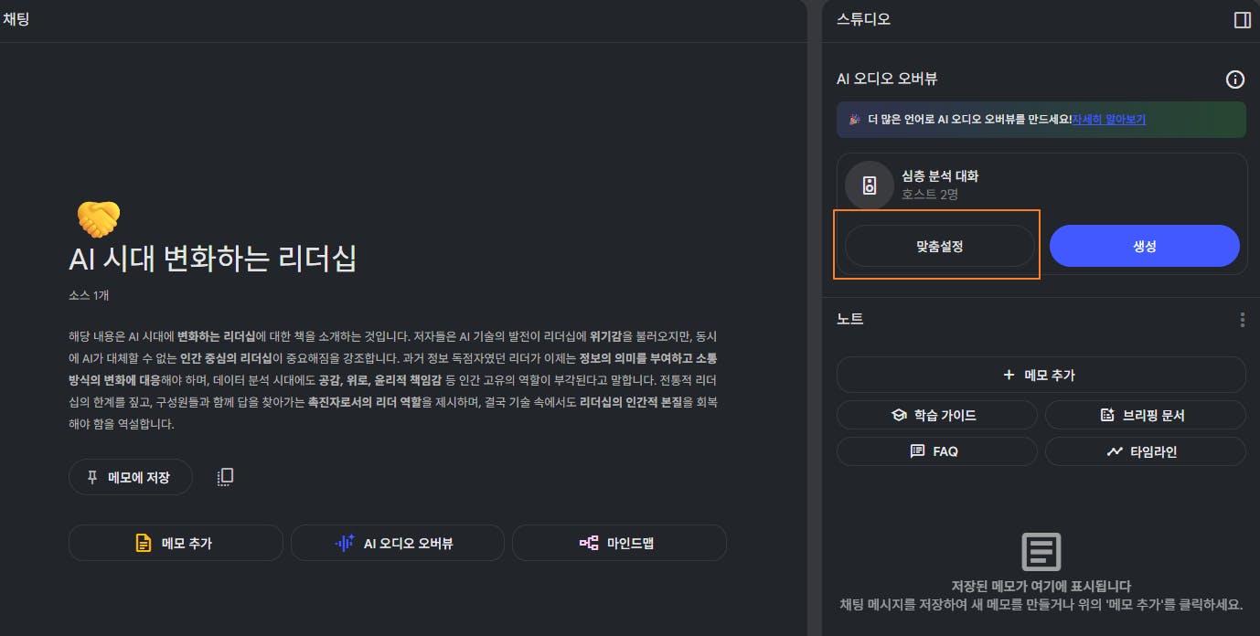Click 저장된 메모가 여기에 표시됩니다 text
This screenshot has width=1260, height=636.
1041,587
